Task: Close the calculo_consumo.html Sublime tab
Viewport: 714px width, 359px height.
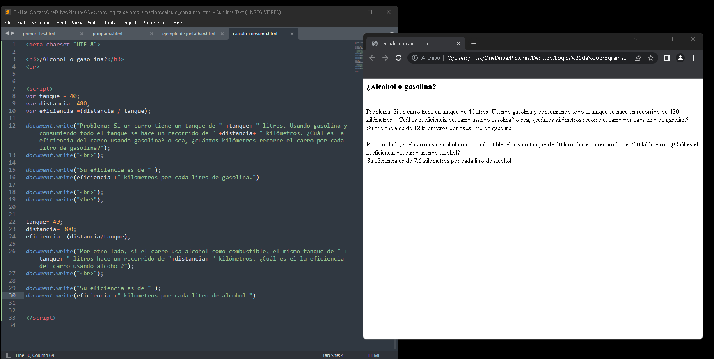Action: coord(292,34)
